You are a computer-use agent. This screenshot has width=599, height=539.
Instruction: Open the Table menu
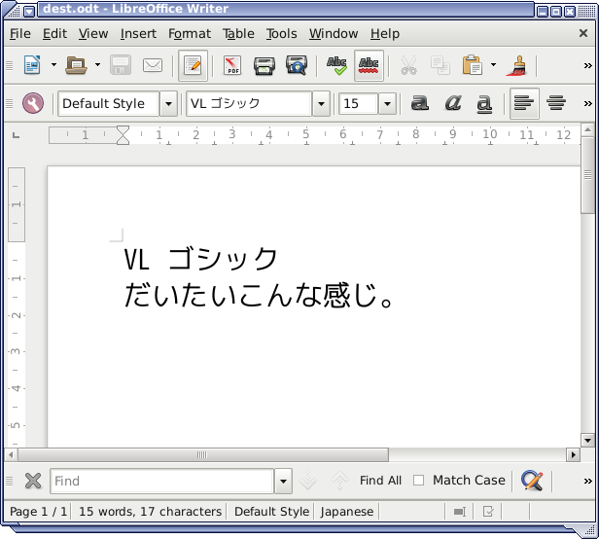(x=238, y=34)
